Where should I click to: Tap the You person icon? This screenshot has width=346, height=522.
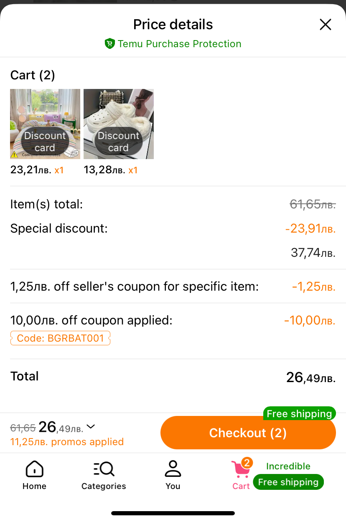[x=173, y=469]
